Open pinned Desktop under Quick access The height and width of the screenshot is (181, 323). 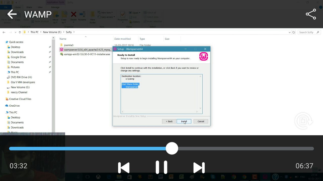click(x=15, y=47)
